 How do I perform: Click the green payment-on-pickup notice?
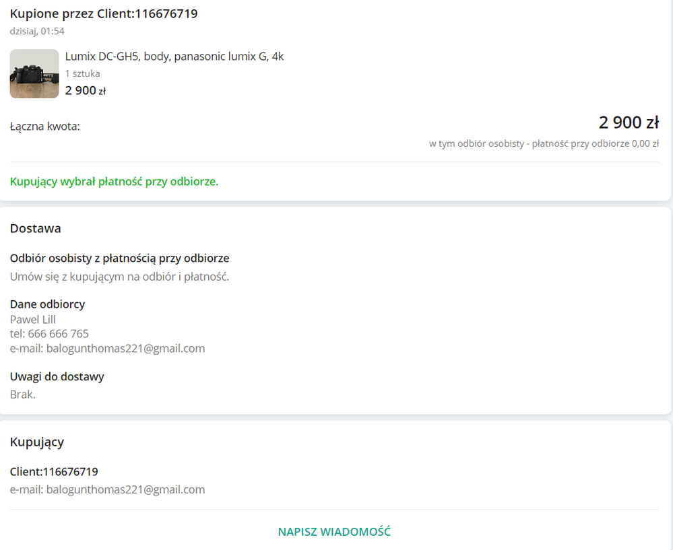pos(114,182)
